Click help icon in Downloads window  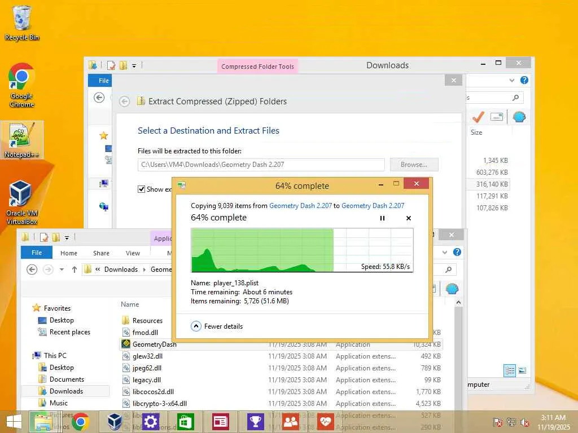(x=524, y=80)
